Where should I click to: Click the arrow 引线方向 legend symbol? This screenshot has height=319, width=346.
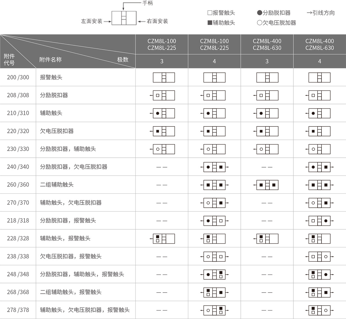(x=309, y=13)
